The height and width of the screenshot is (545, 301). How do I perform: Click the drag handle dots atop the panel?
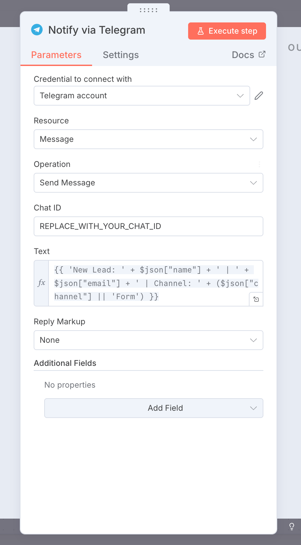(149, 10)
